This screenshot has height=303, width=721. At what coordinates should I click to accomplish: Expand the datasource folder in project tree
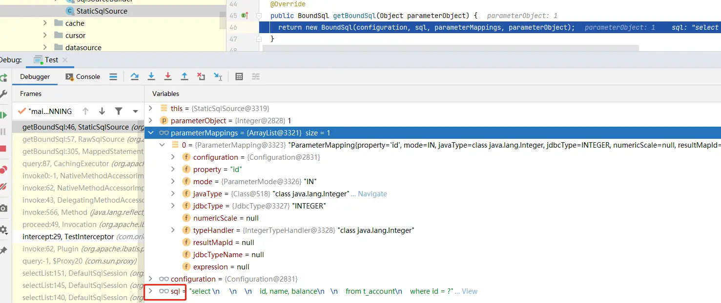[45, 47]
